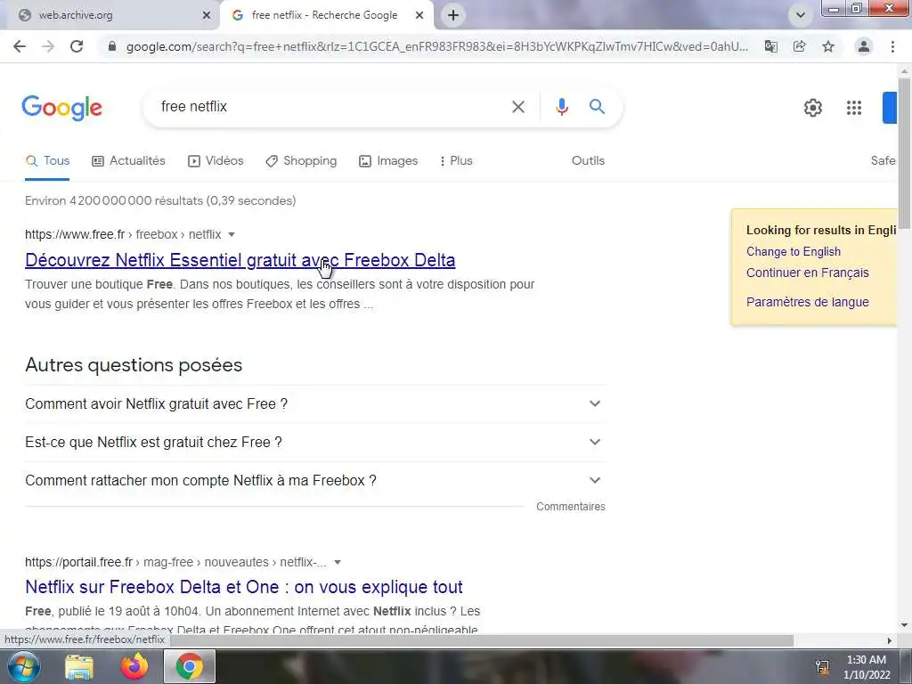Bookmark this page with star icon
Image resolution: width=912 pixels, height=684 pixels.
pyautogui.click(x=828, y=46)
